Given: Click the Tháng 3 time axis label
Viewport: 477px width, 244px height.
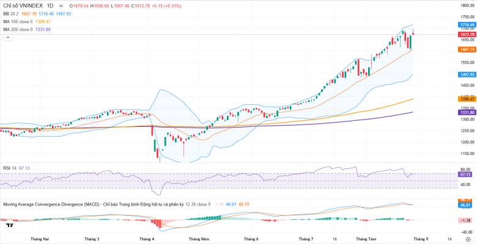Looking at the screenshot, I should [x=92, y=239].
